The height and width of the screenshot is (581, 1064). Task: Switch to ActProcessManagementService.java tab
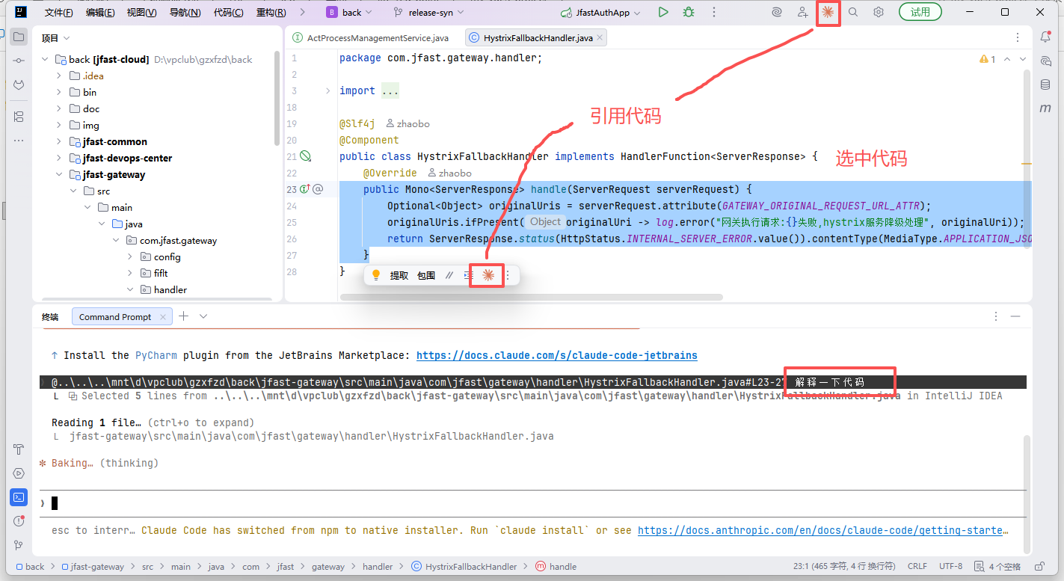point(371,37)
